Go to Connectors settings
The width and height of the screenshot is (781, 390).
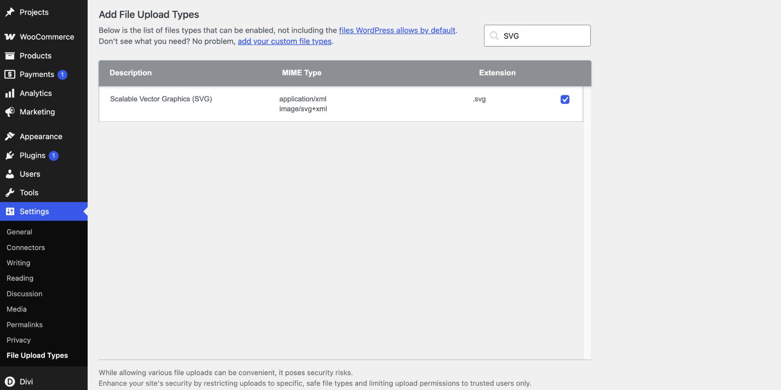(26, 247)
